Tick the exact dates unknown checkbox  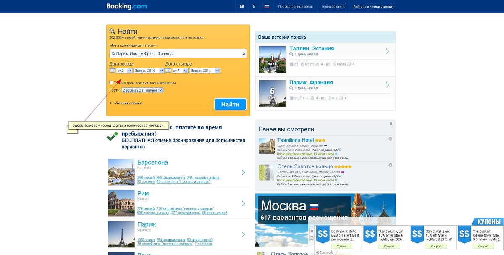point(111,83)
